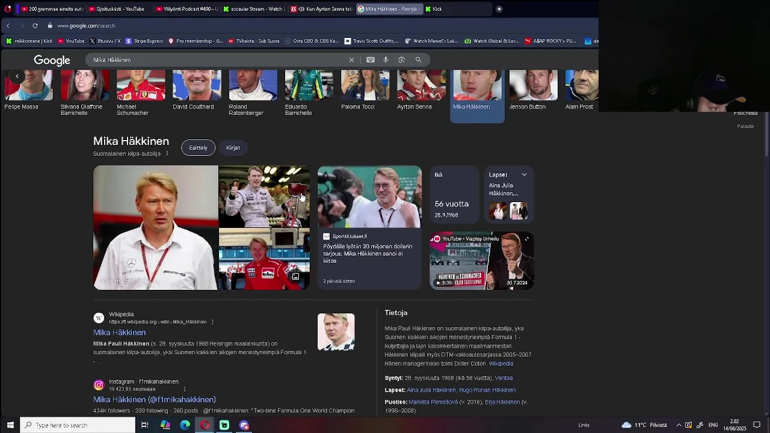Play the Viaplay Urheilu YouTube video

click(481, 261)
